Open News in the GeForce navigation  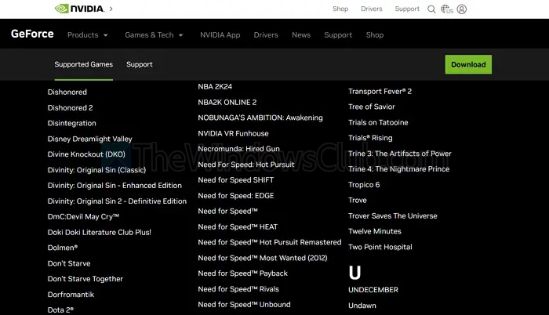pyautogui.click(x=301, y=35)
